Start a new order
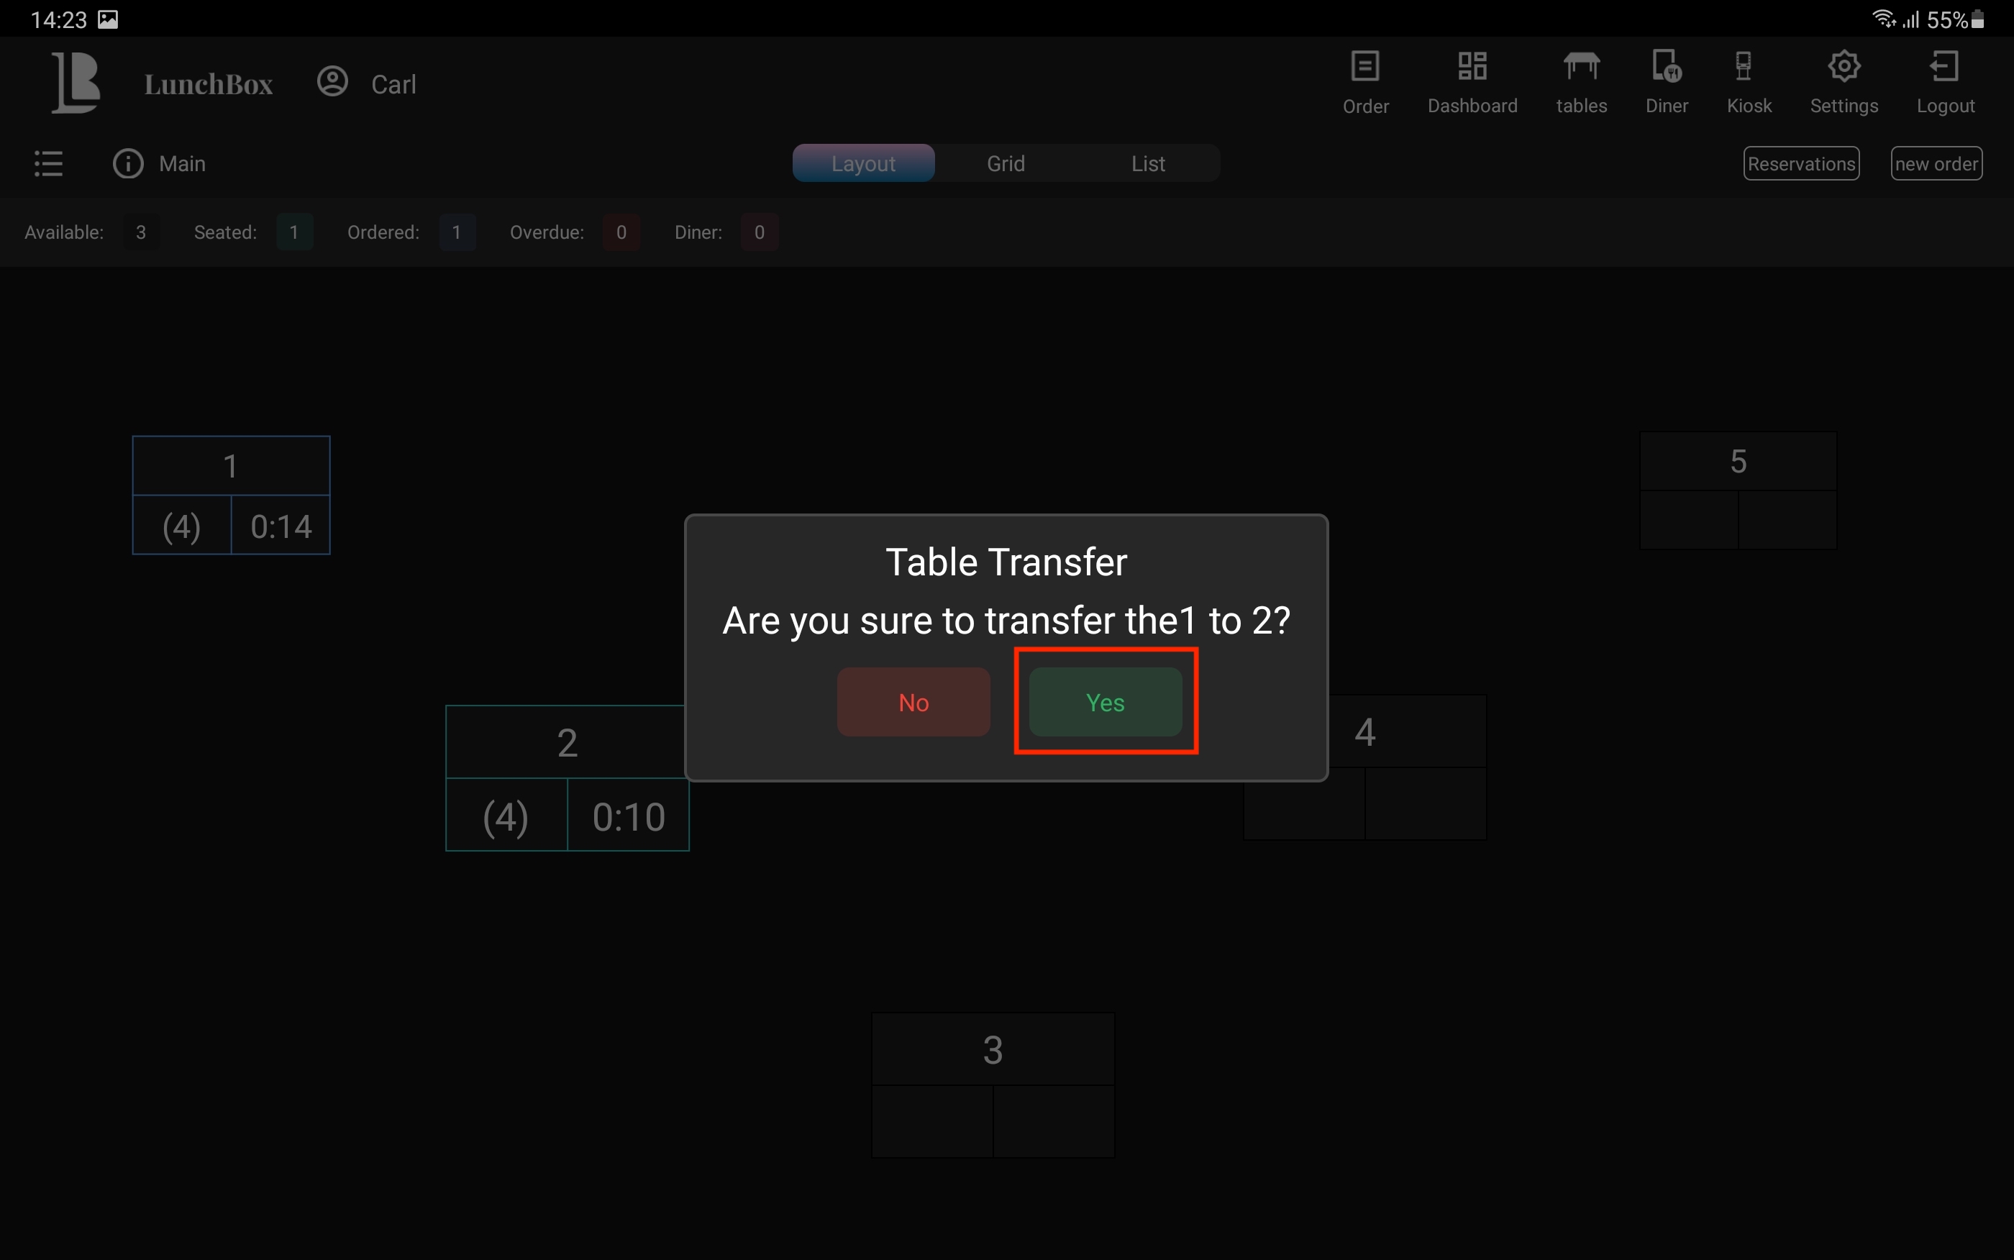This screenshot has width=2014, height=1260. (x=1936, y=163)
